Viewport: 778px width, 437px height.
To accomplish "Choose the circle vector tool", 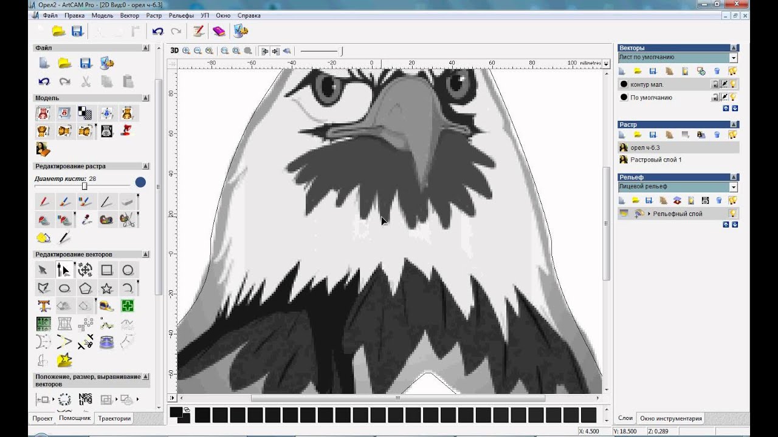I will 128,270.
